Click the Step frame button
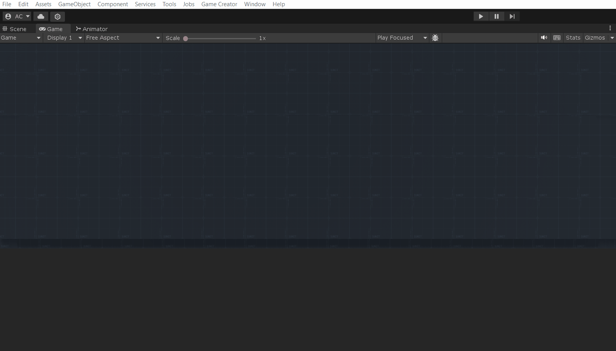Screen dimensions: 616x351 512,16
